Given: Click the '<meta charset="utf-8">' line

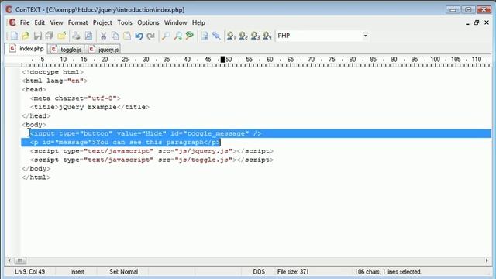Looking at the screenshot, I should tap(76, 98).
